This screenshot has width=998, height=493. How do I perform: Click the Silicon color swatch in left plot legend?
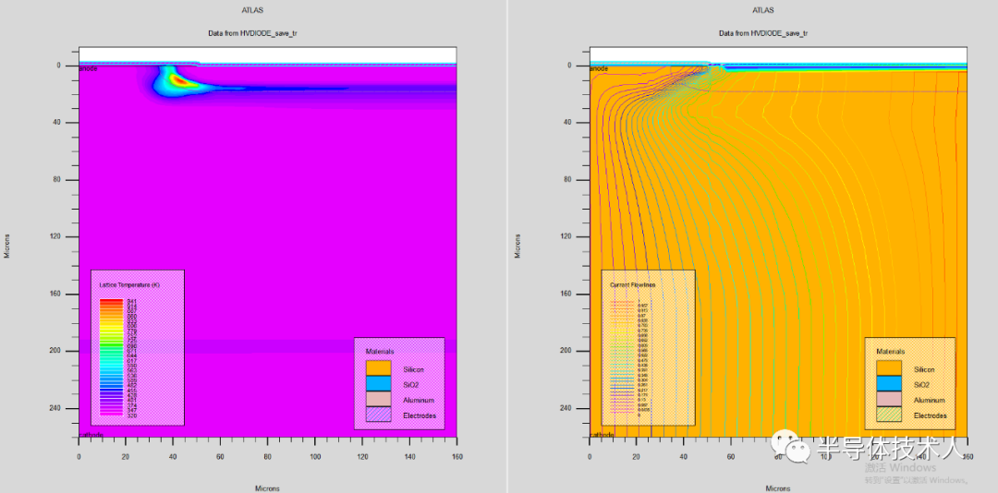click(378, 368)
